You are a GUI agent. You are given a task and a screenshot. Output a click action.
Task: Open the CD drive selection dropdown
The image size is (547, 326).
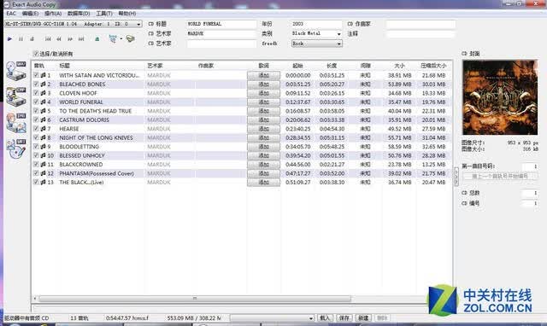tap(138, 24)
